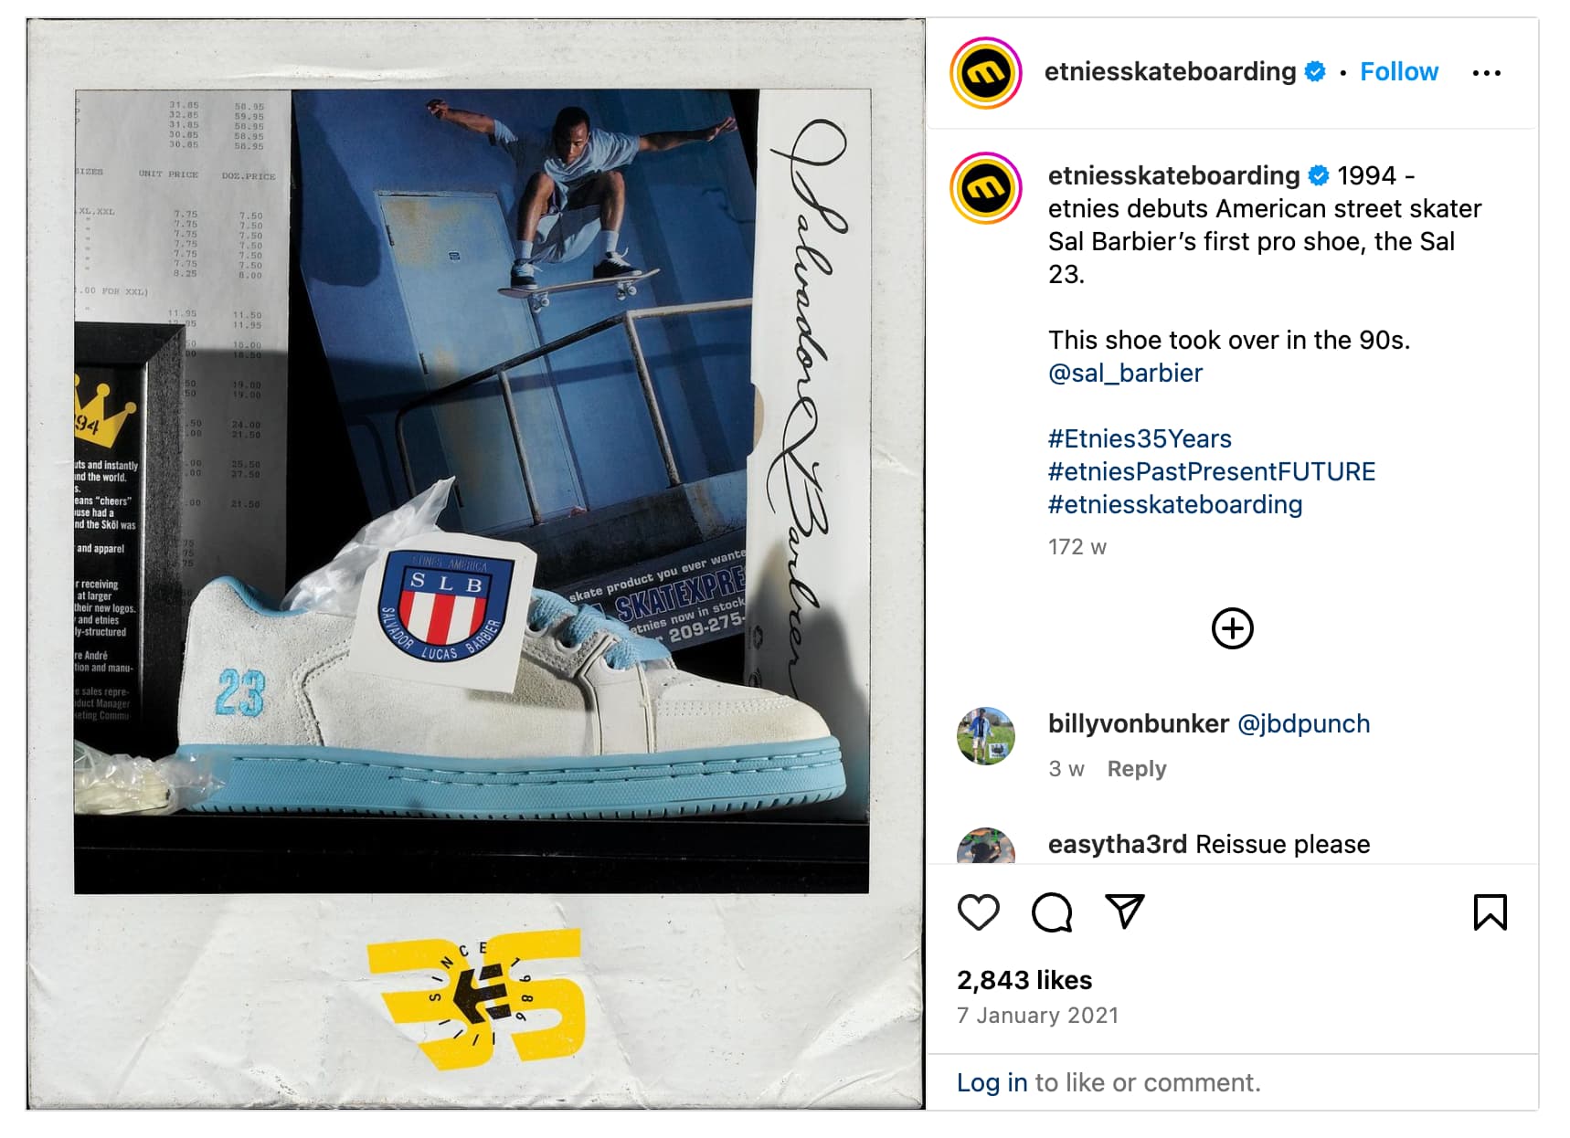Open the Sal 23 shoe post image
1570x1138 pixels.
pos(475,564)
